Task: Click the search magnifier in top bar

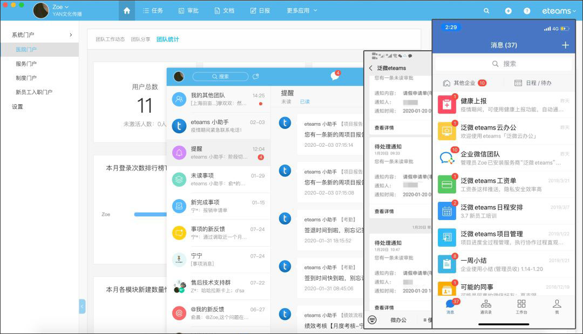Action: click(486, 11)
